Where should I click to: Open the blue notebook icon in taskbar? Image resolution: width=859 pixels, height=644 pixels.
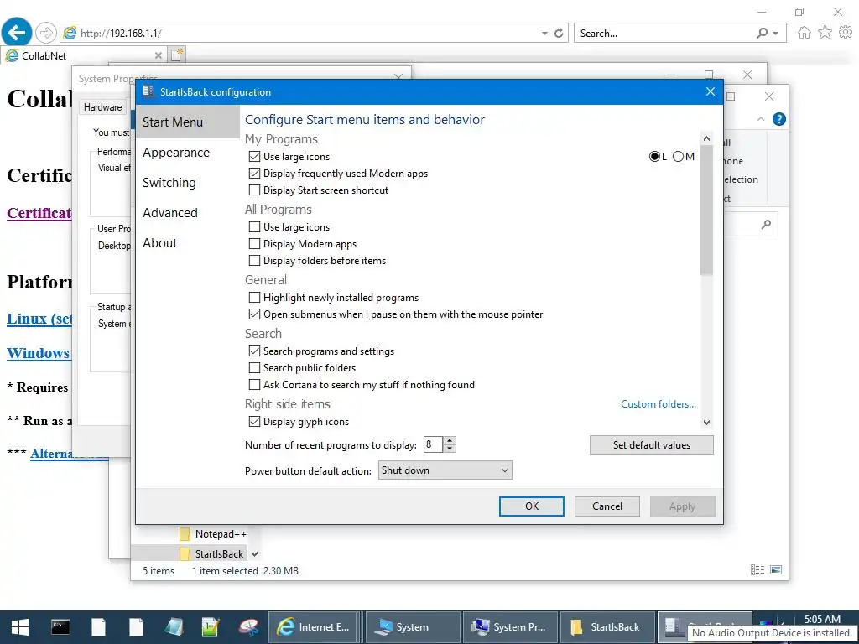(174, 627)
